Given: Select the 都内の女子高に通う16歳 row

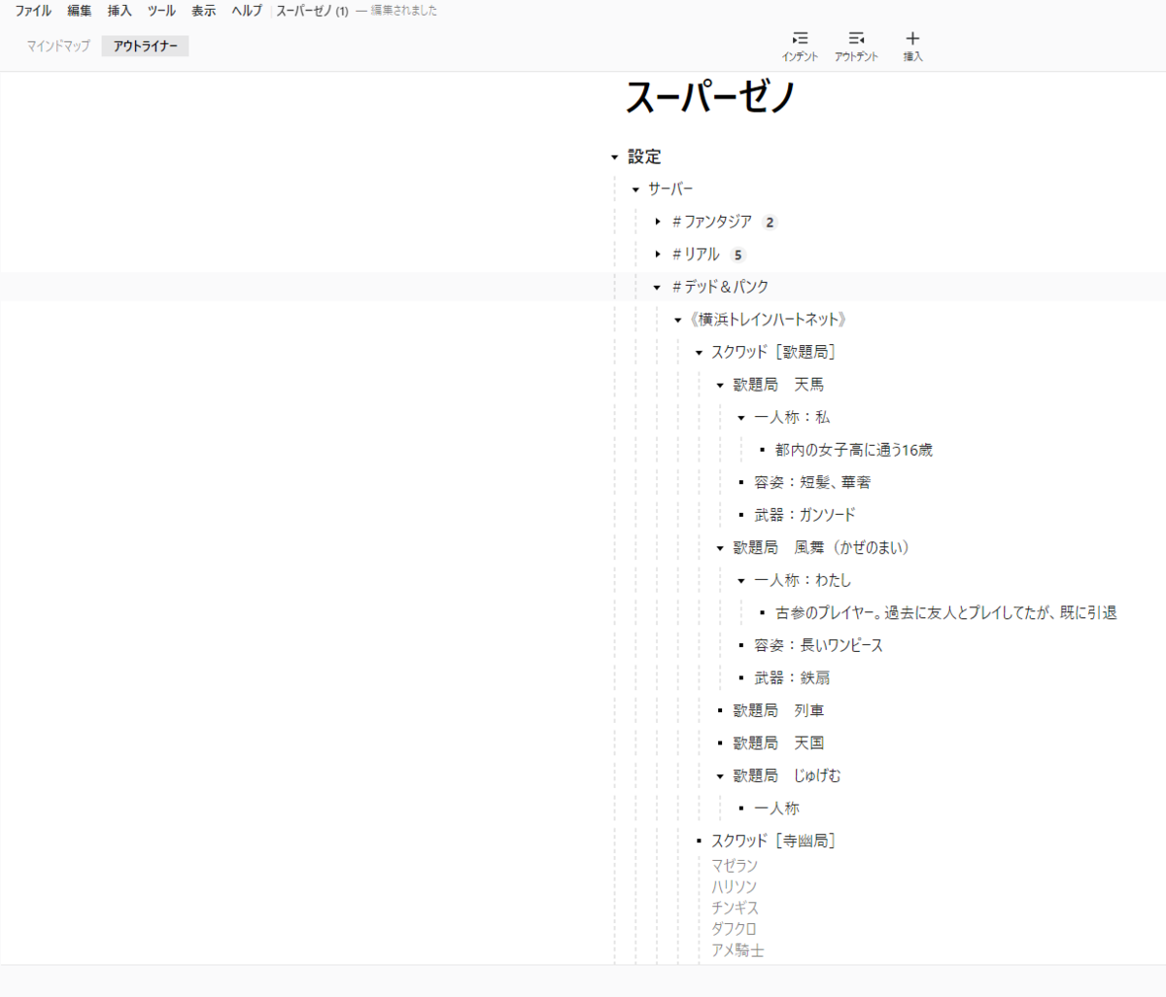Looking at the screenshot, I should click(x=853, y=450).
